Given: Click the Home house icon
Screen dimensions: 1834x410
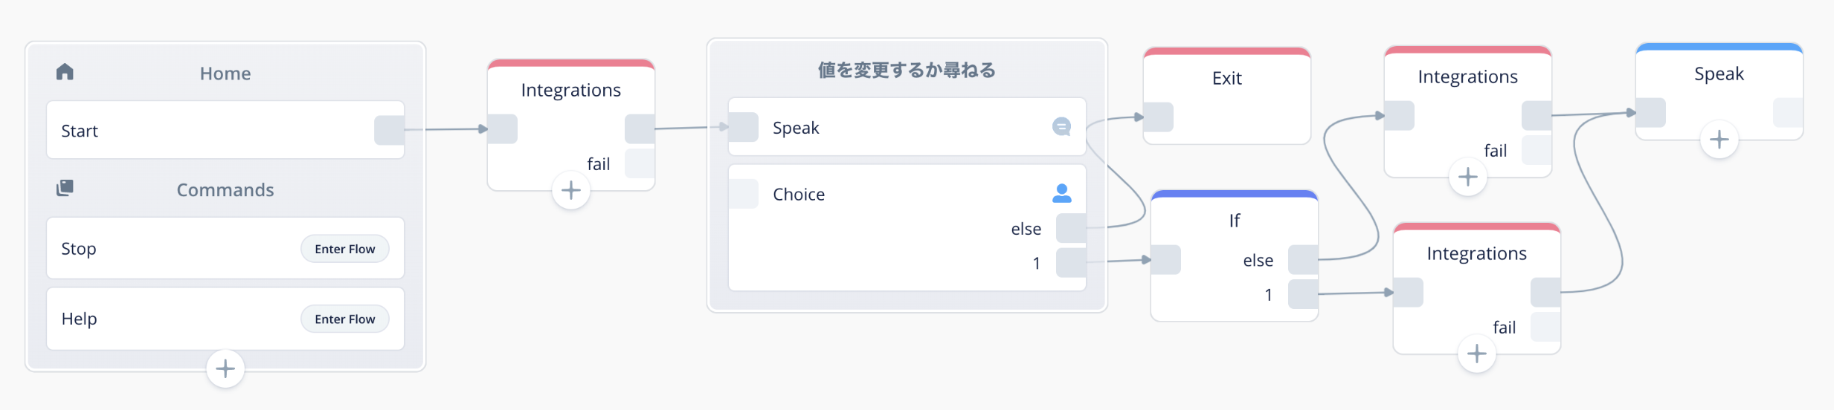Looking at the screenshot, I should point(65,72).
